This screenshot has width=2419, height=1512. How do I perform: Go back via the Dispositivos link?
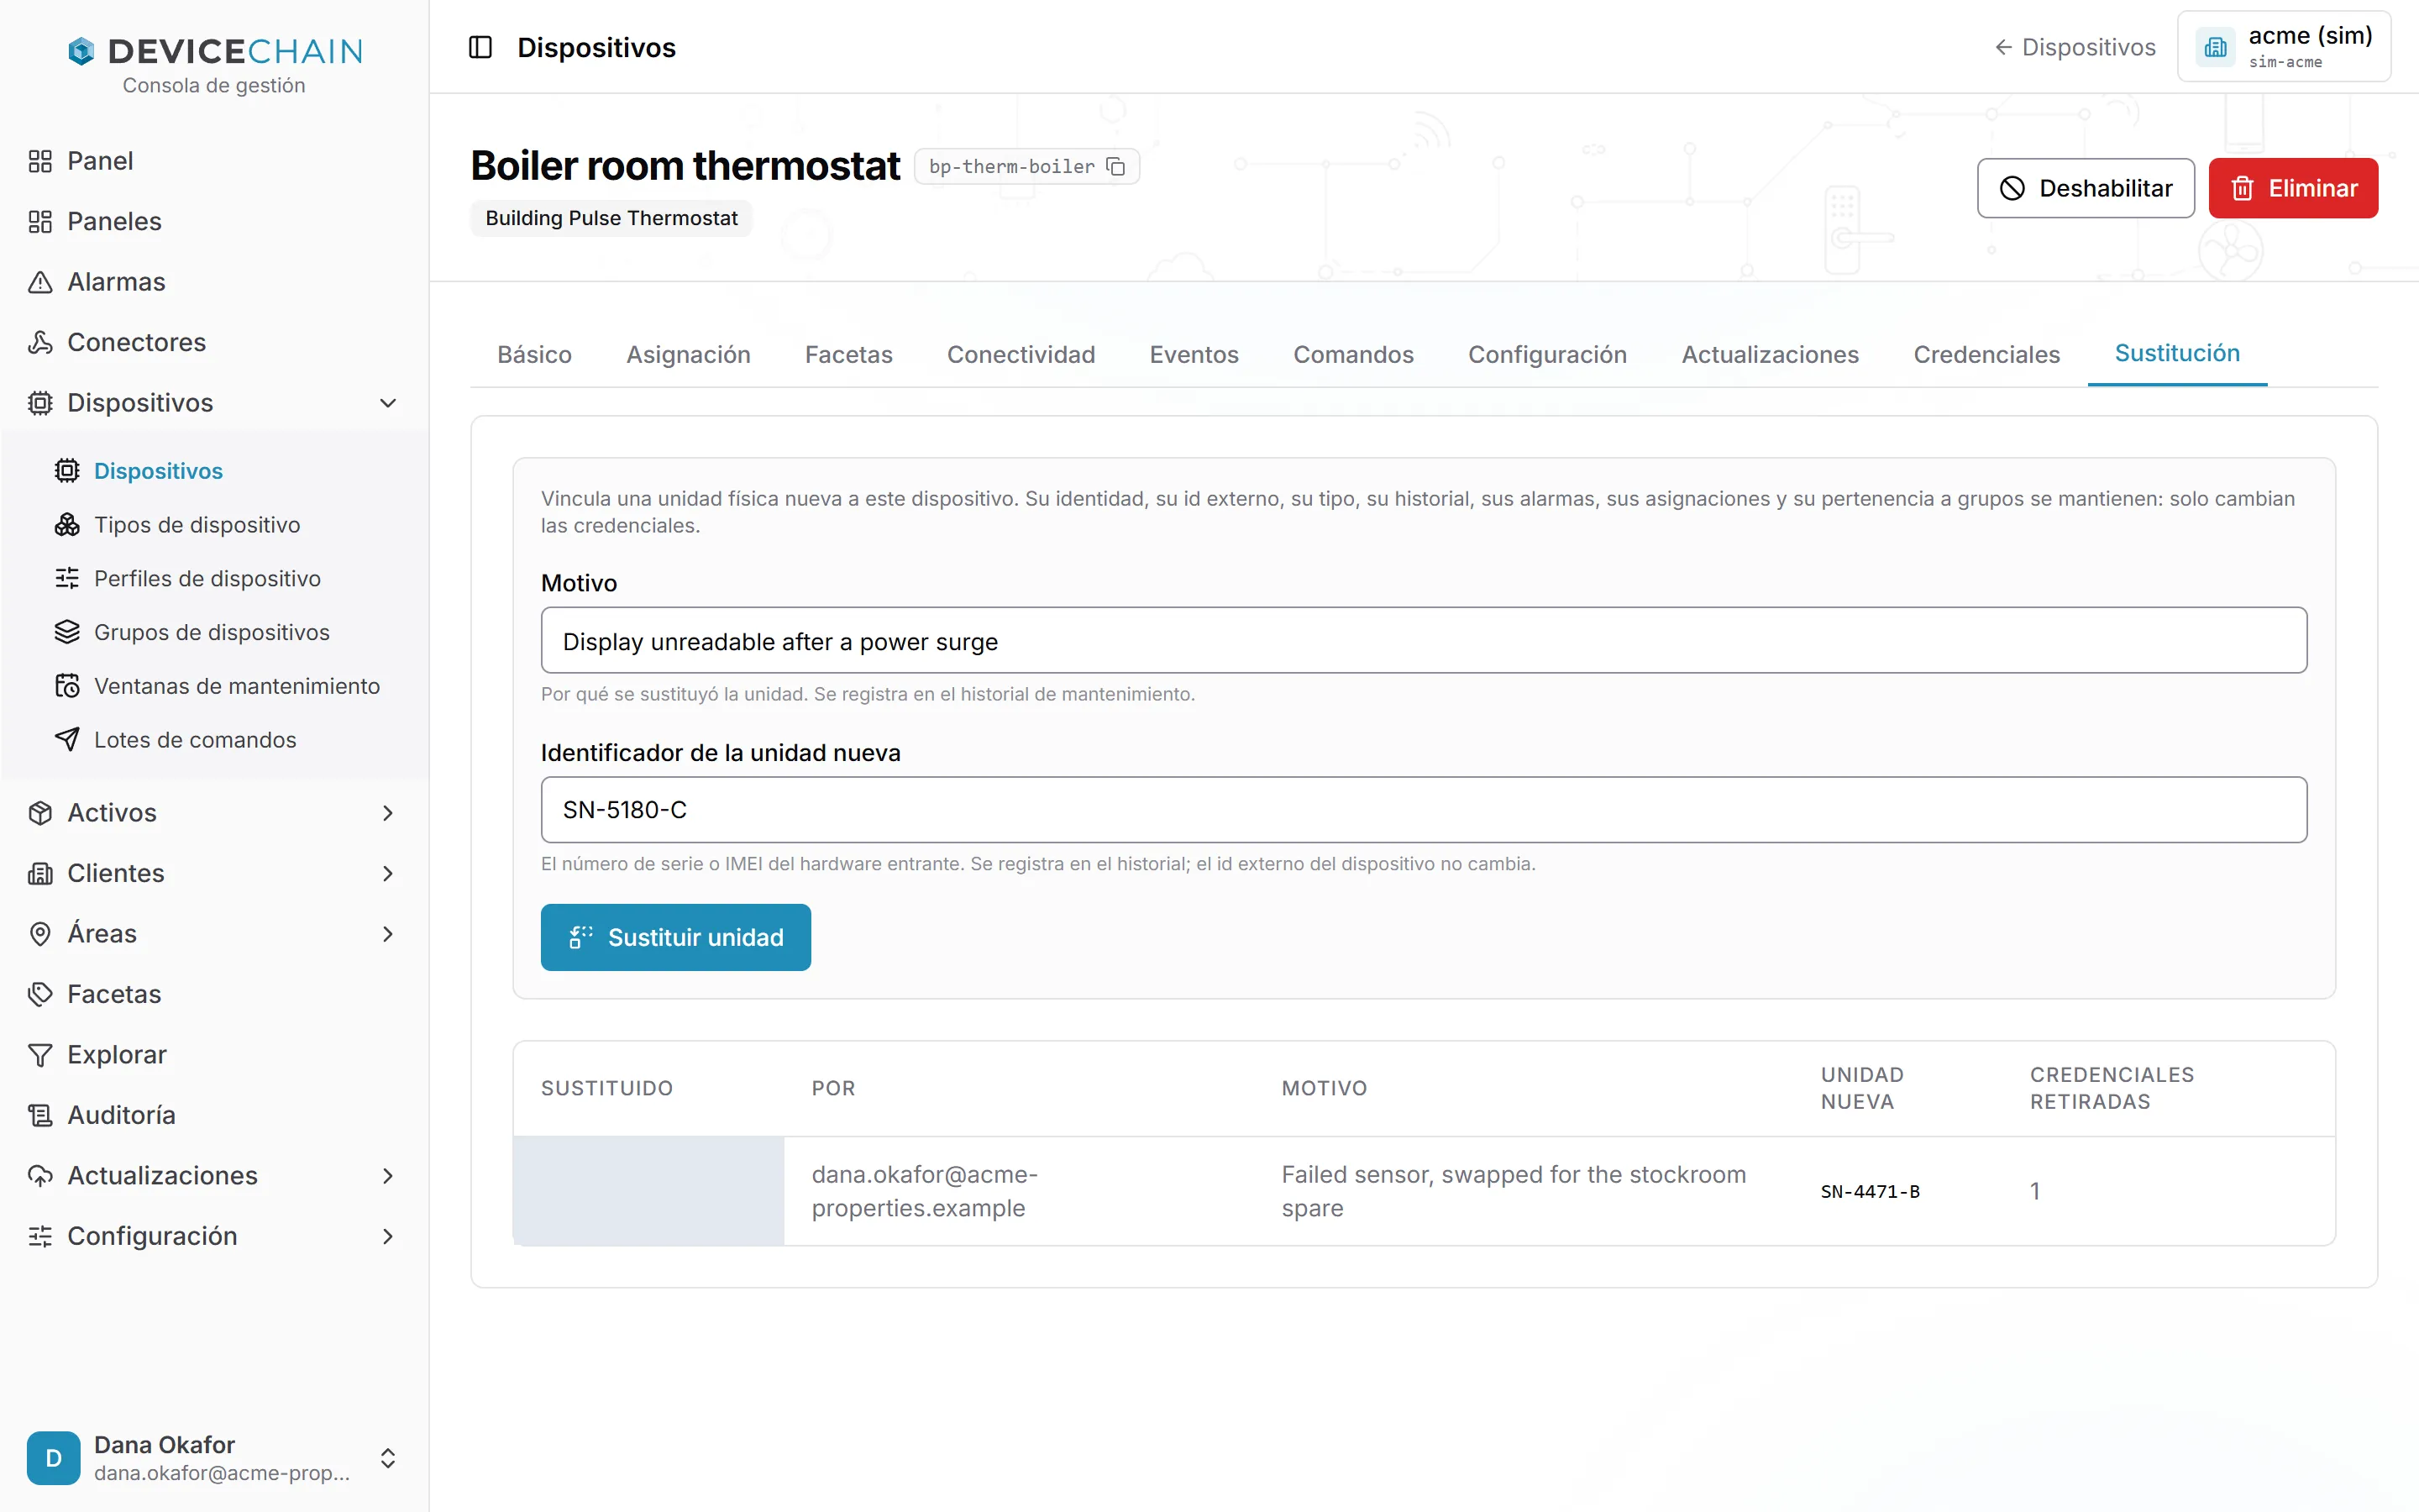(x=2074, y=47)
